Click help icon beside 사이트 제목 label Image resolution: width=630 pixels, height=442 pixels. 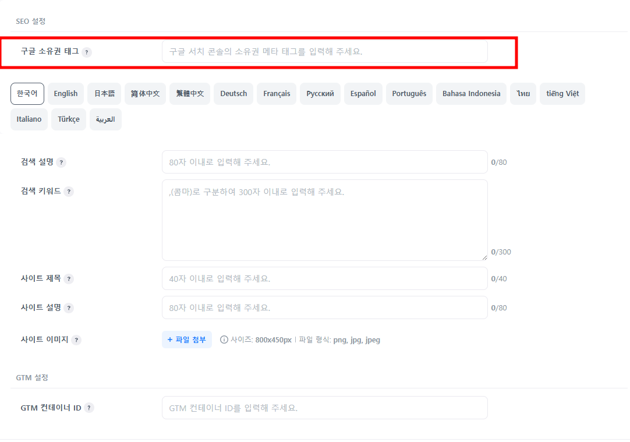coord(69,279)
